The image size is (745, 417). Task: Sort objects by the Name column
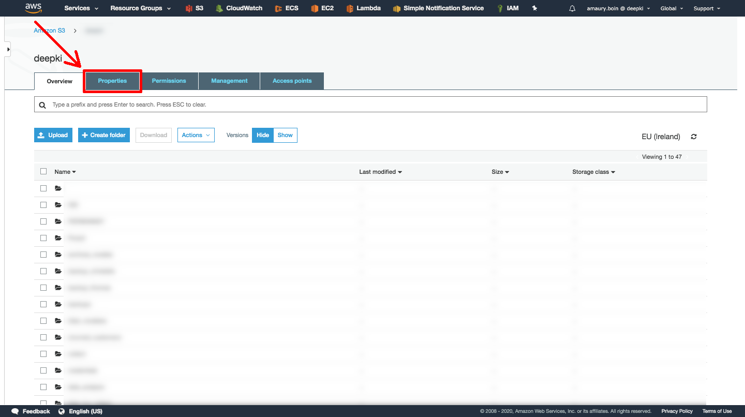(x=65, y=172)
